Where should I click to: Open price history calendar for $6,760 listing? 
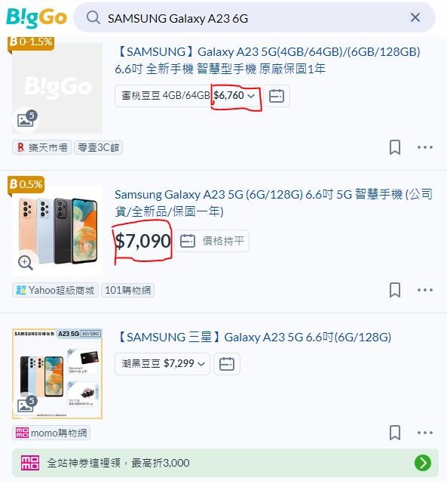[277, 96]
